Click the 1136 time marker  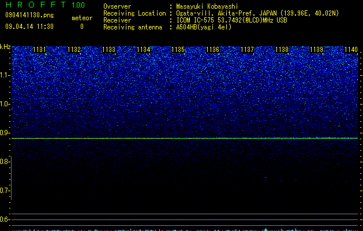point(212,50)
